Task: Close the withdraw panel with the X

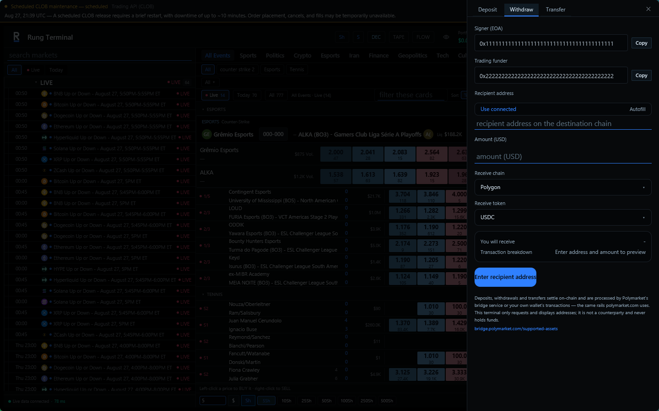Action: (x=648, y=9)
